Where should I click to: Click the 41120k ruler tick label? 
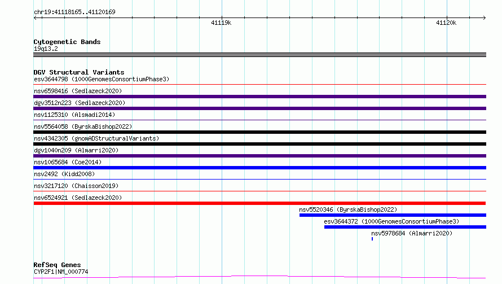[x=446, y=23]
